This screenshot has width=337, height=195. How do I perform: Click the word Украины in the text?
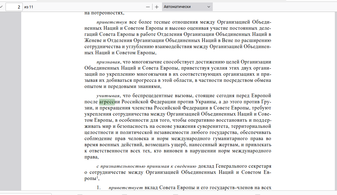206,102
